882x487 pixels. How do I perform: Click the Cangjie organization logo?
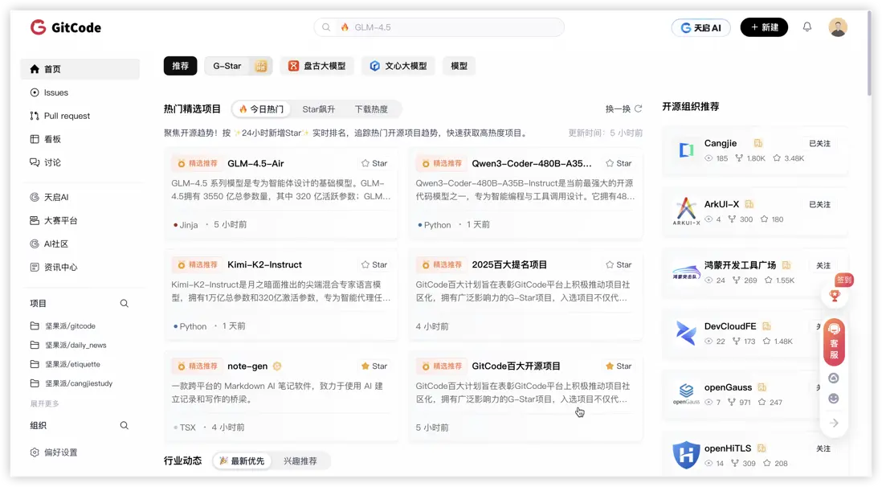tap(686, 150)
